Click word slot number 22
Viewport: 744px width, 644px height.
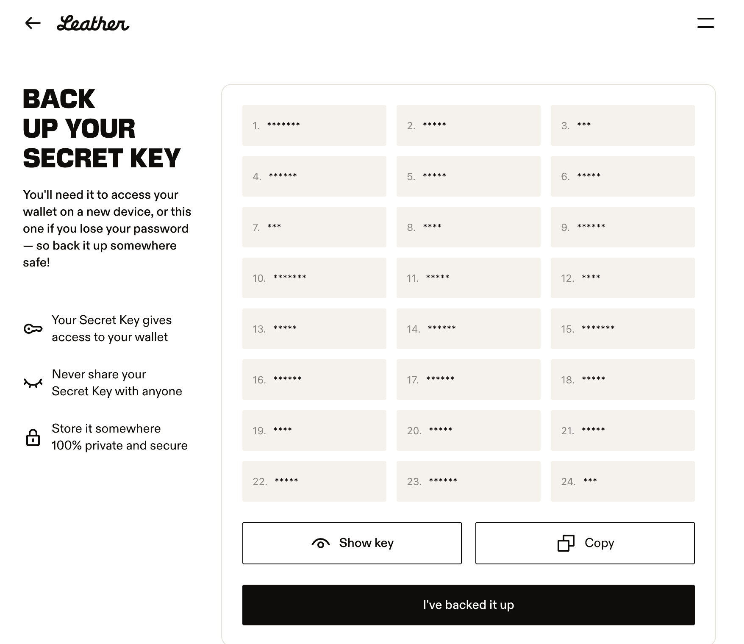point(314,481)
